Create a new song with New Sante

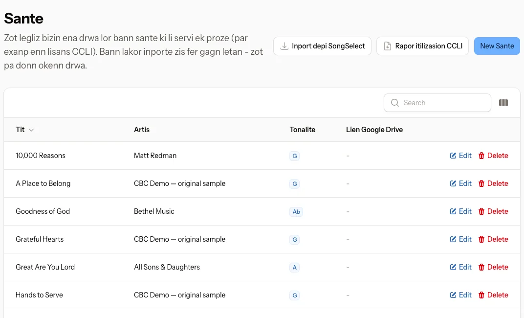[x=497, y=46]
